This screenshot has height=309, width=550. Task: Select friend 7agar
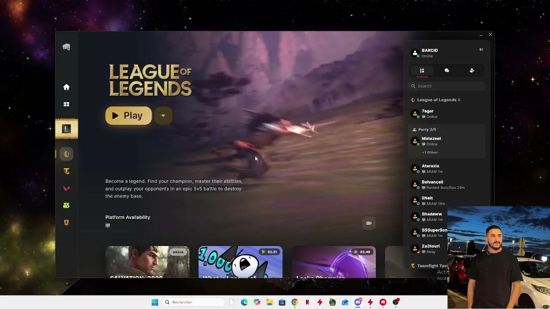(447, 114)
